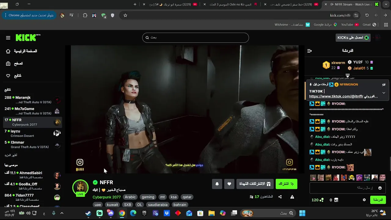Image resolution: width=391 pixels, height=220 pixels.
Task: Select NFFR Cyberpunk 2077 channel in sidebar
Action: pos(32,122)
